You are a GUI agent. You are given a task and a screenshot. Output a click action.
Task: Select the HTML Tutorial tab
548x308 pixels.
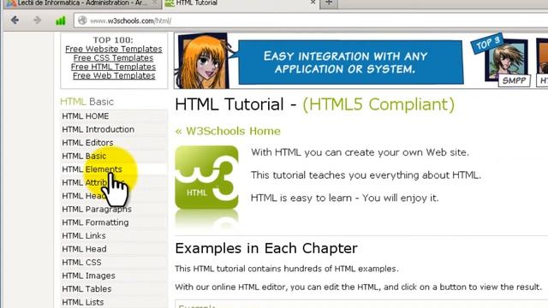click(241, 3)
